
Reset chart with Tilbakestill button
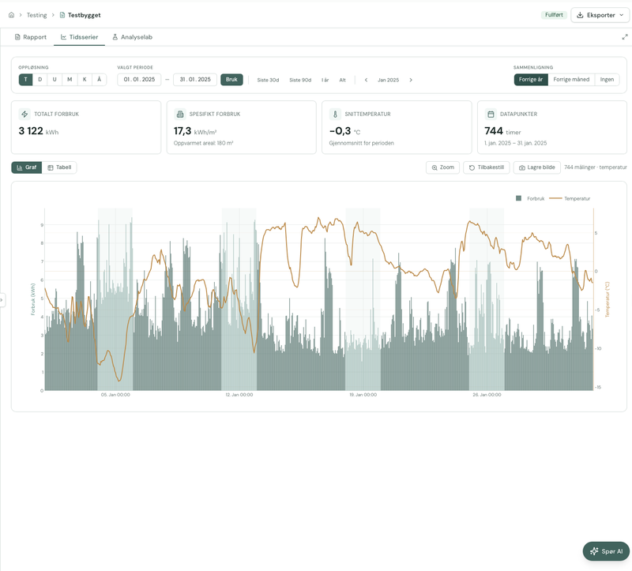[486, 167]
